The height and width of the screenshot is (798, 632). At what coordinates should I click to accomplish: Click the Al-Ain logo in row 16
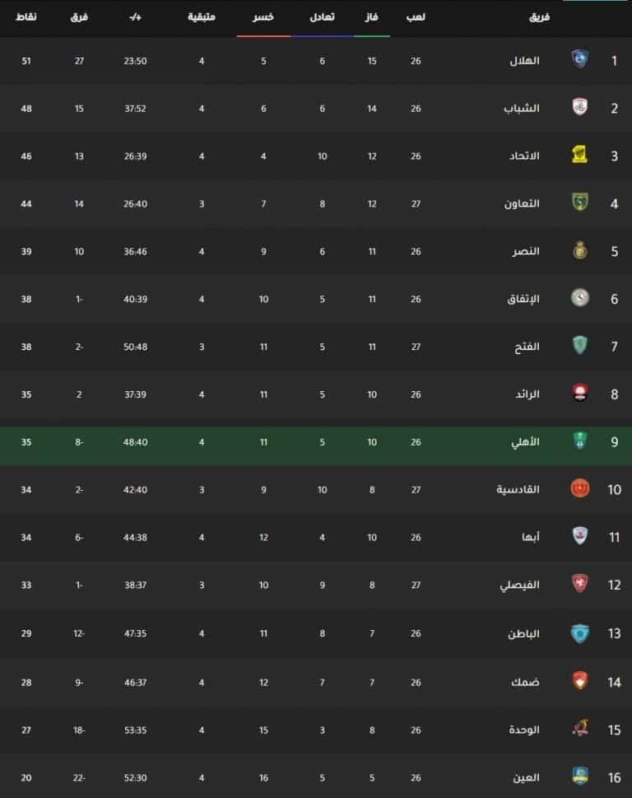[x=579, y=776]
